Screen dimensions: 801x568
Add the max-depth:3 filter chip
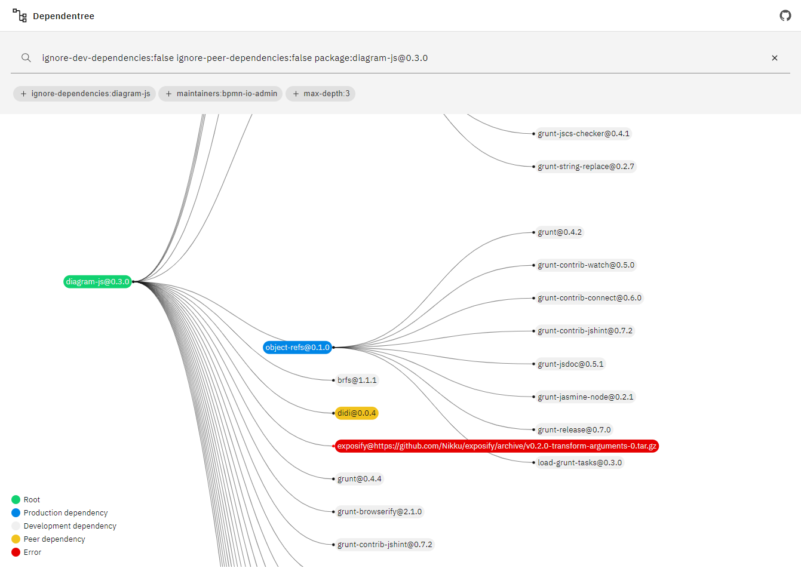click(x=320, y=94)
